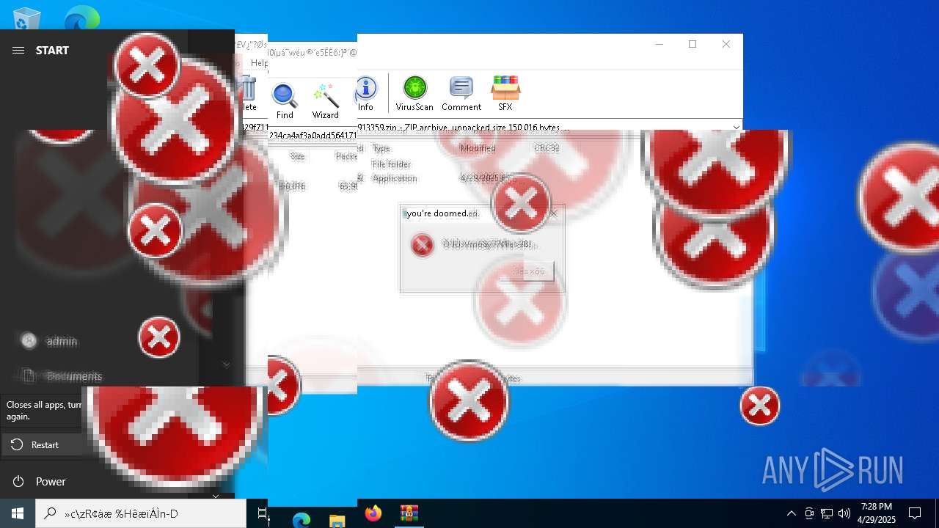Select the Application file row

pos(394,178)
